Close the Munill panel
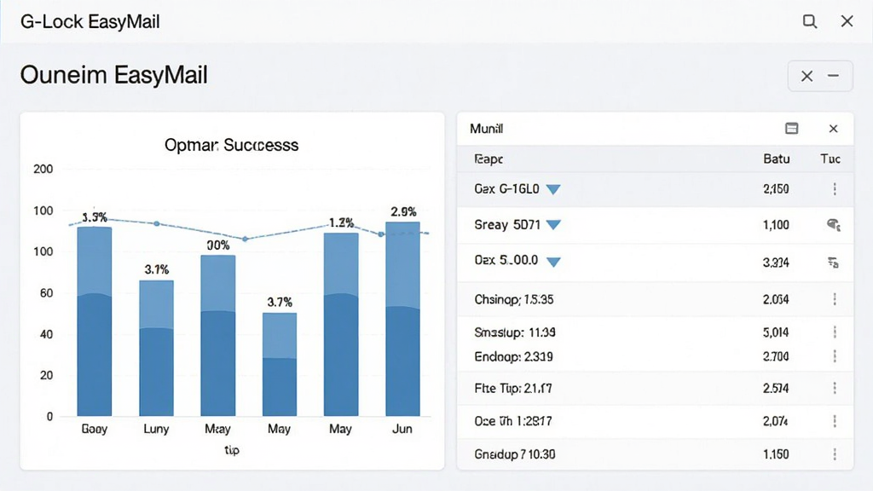The width and height of the screenshot is (873, 491). 834,129
